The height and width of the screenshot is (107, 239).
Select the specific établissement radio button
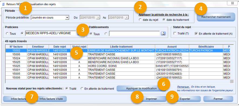point(106,34)
